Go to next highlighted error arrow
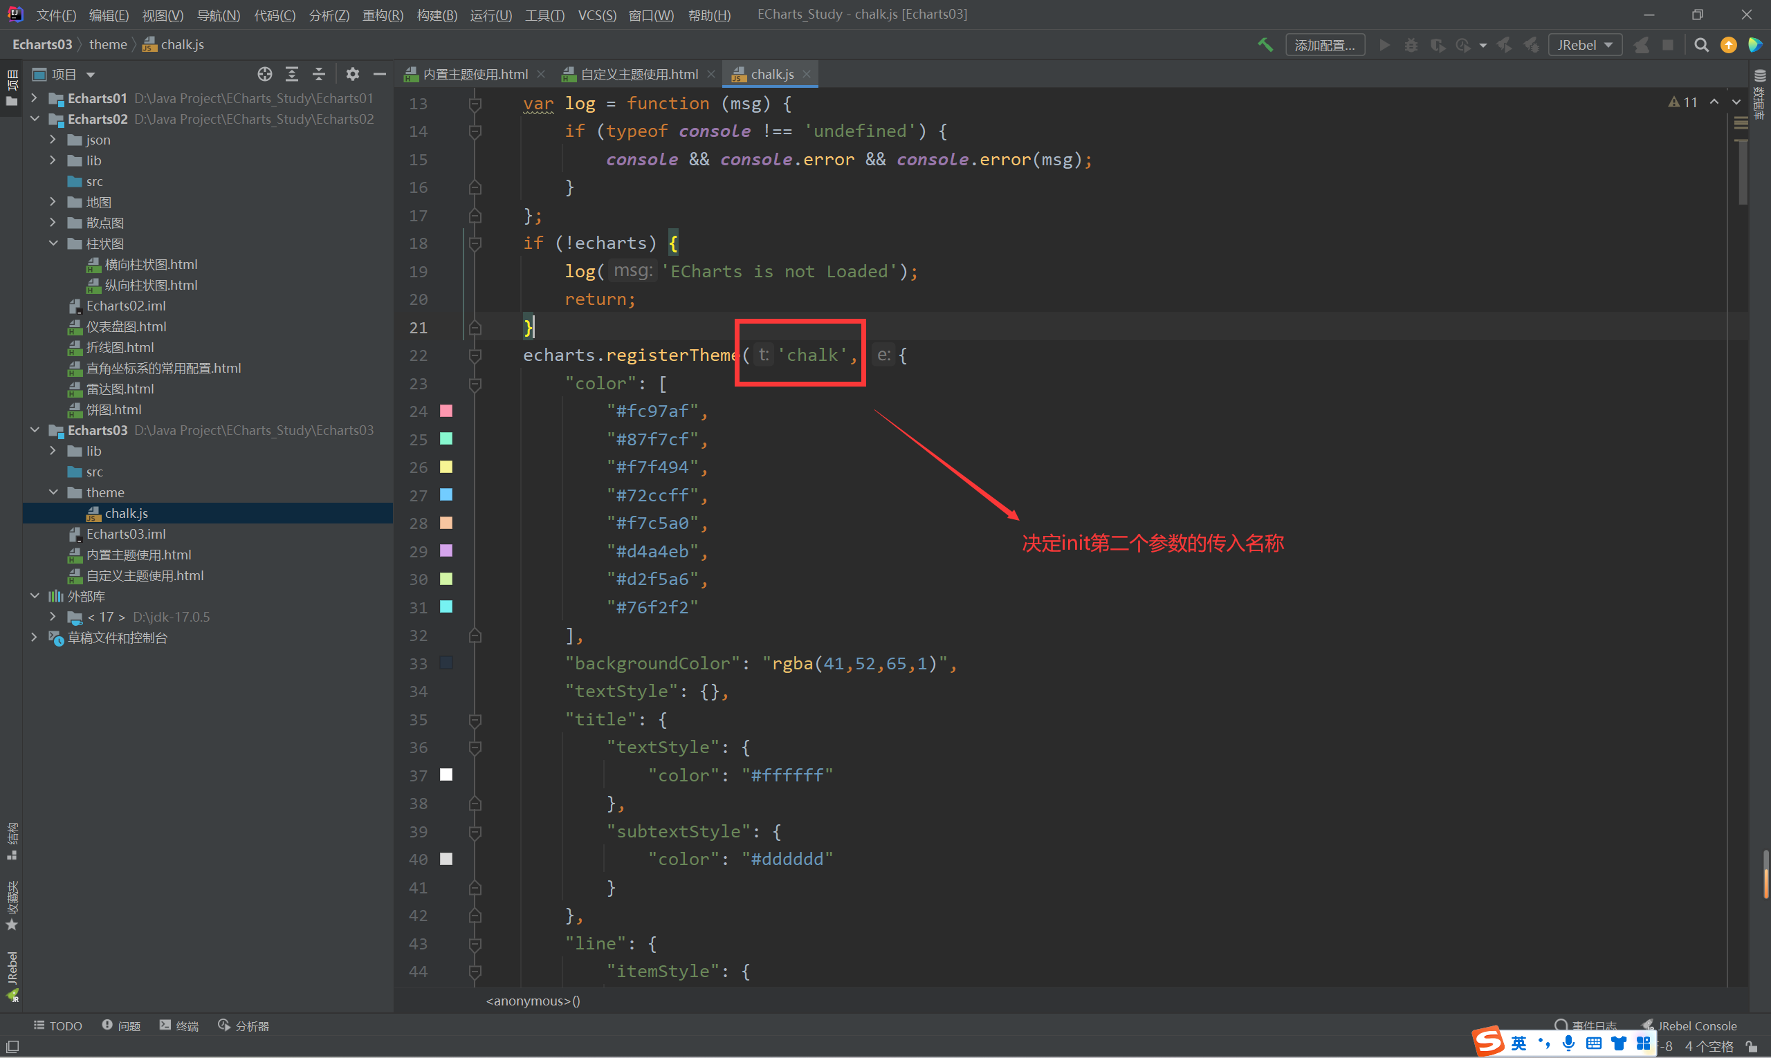The height and width of the screenshot is (1058, 1771). (1736, 102)
